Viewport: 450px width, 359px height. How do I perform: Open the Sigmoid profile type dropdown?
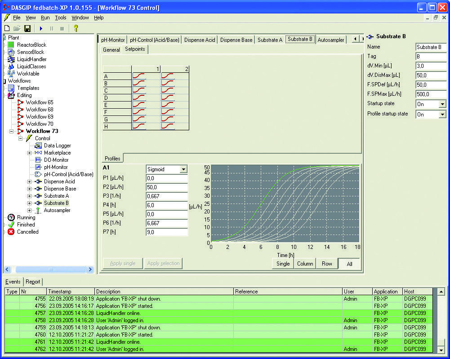coord(183,169)
